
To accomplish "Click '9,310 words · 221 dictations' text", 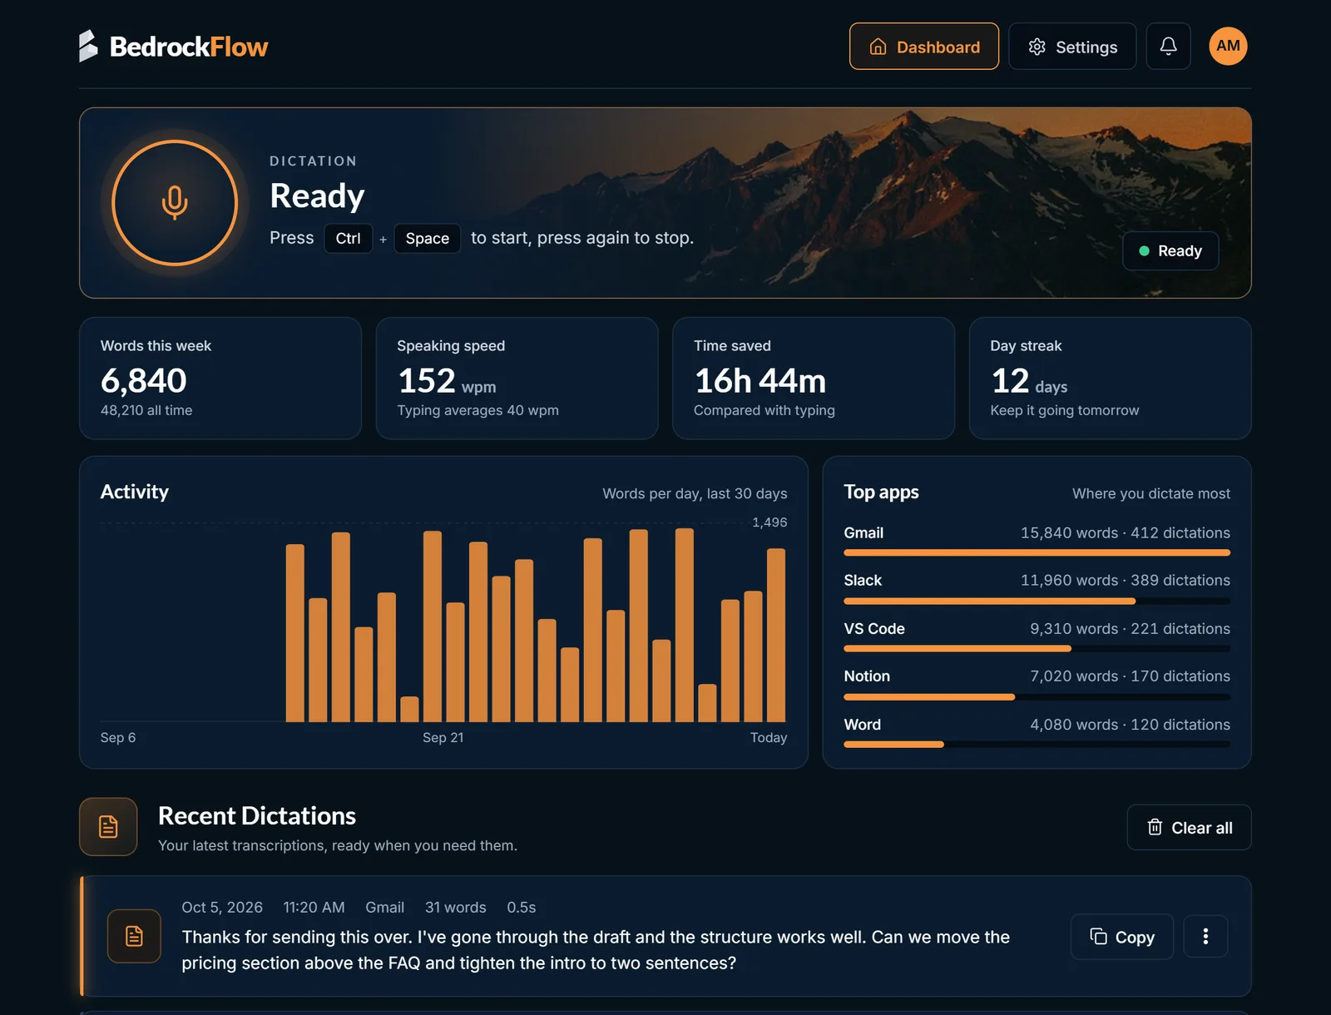I will 1130,628.
